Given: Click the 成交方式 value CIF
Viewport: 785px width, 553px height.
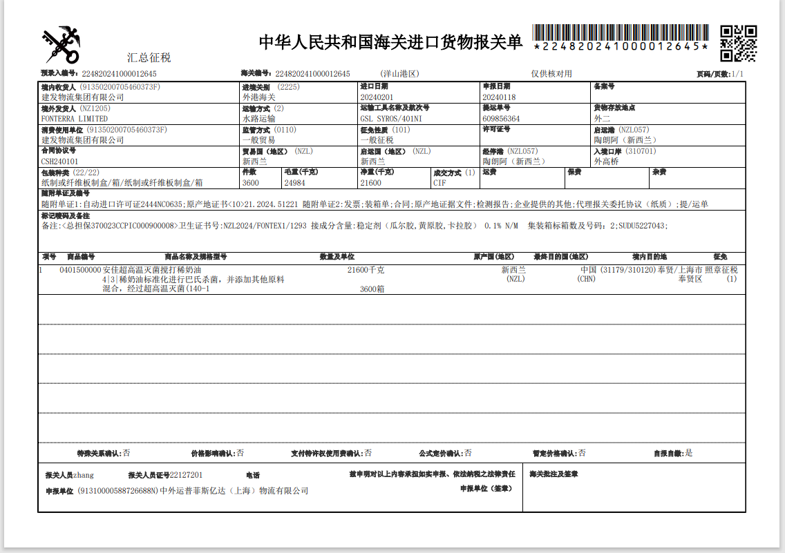Looking at the screenshot, I should coord(439,183).
